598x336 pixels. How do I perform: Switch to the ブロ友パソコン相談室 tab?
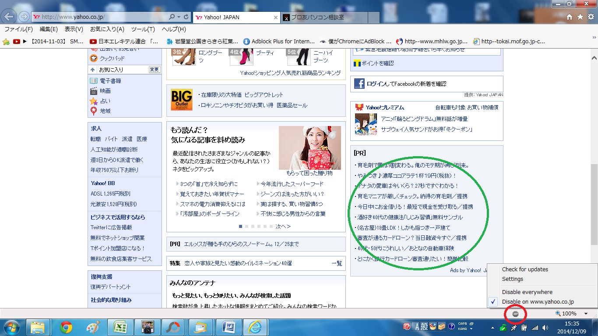click(x=324, y=17)
